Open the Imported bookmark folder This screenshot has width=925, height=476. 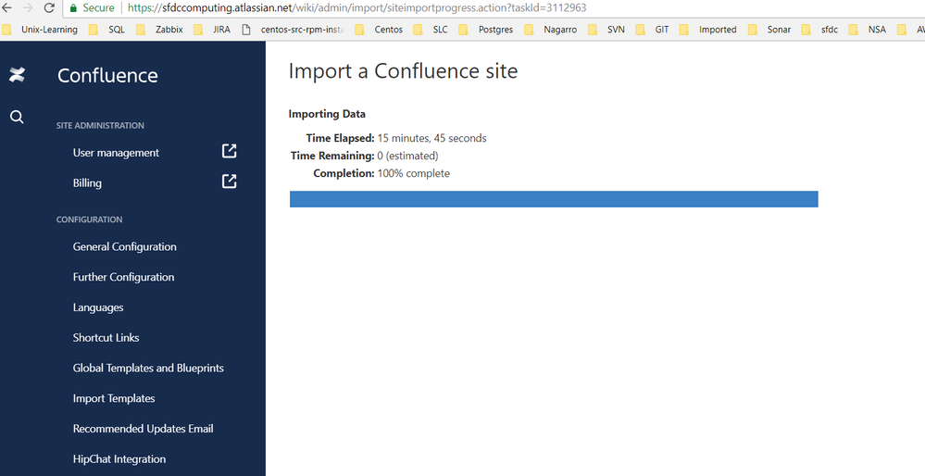pyautogui.click(x=708, y=30)
